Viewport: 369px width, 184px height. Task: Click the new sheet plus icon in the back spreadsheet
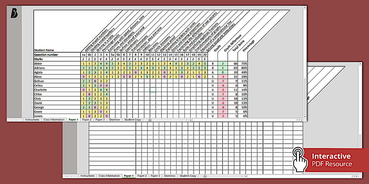pos(205,176)
